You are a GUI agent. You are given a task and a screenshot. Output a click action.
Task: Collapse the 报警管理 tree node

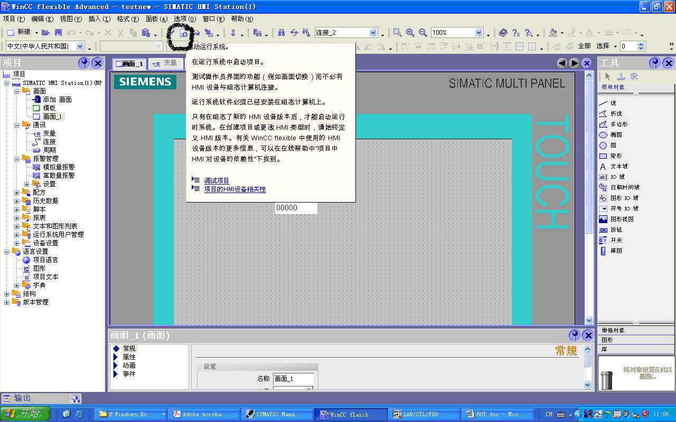17,159
